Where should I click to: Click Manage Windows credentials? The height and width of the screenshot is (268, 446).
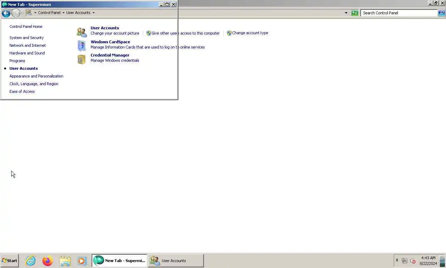click(x=115, y=60)
